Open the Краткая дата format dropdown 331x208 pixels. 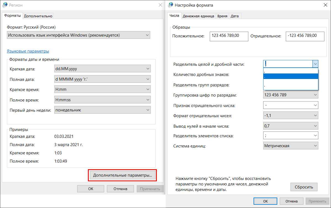[x=103, y=69]
